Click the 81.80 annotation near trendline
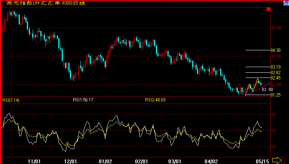The image size is (289, 164). 267,89
